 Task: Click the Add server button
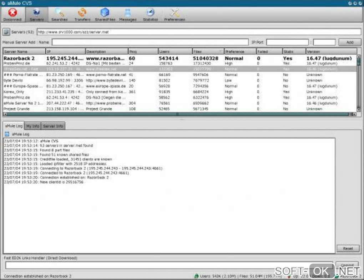350,42
